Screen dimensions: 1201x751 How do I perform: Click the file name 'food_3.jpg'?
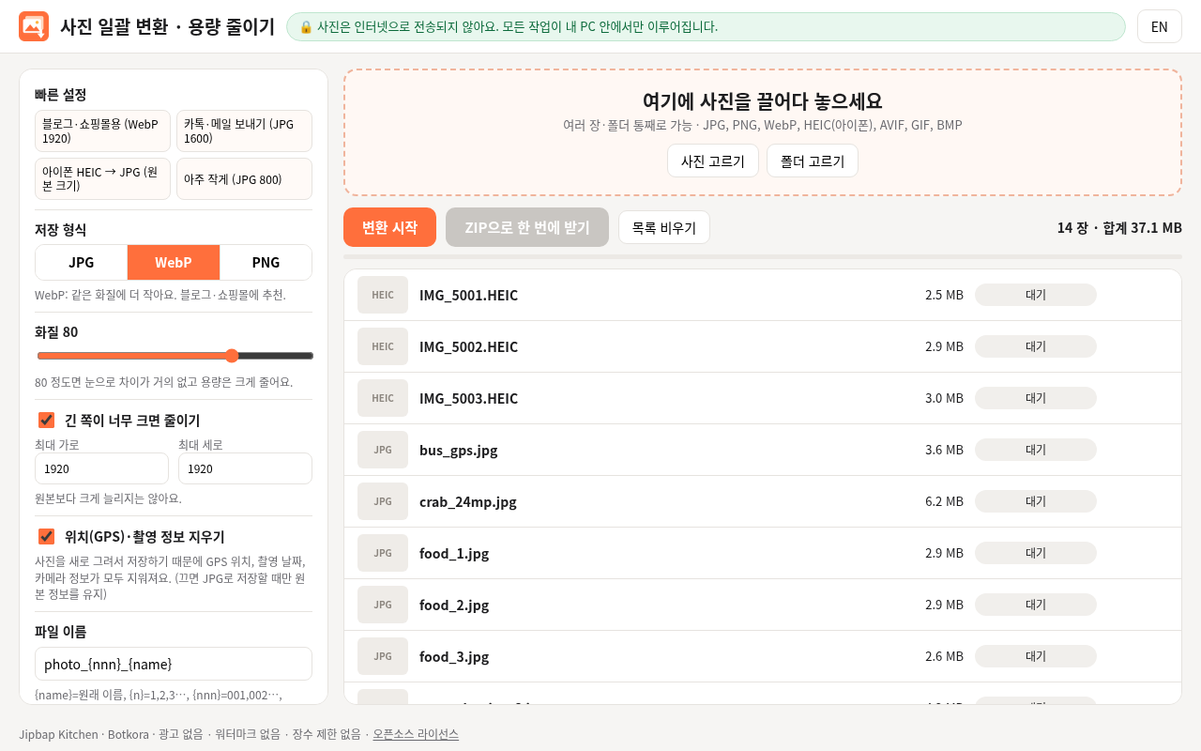click(x=454, y=656)
